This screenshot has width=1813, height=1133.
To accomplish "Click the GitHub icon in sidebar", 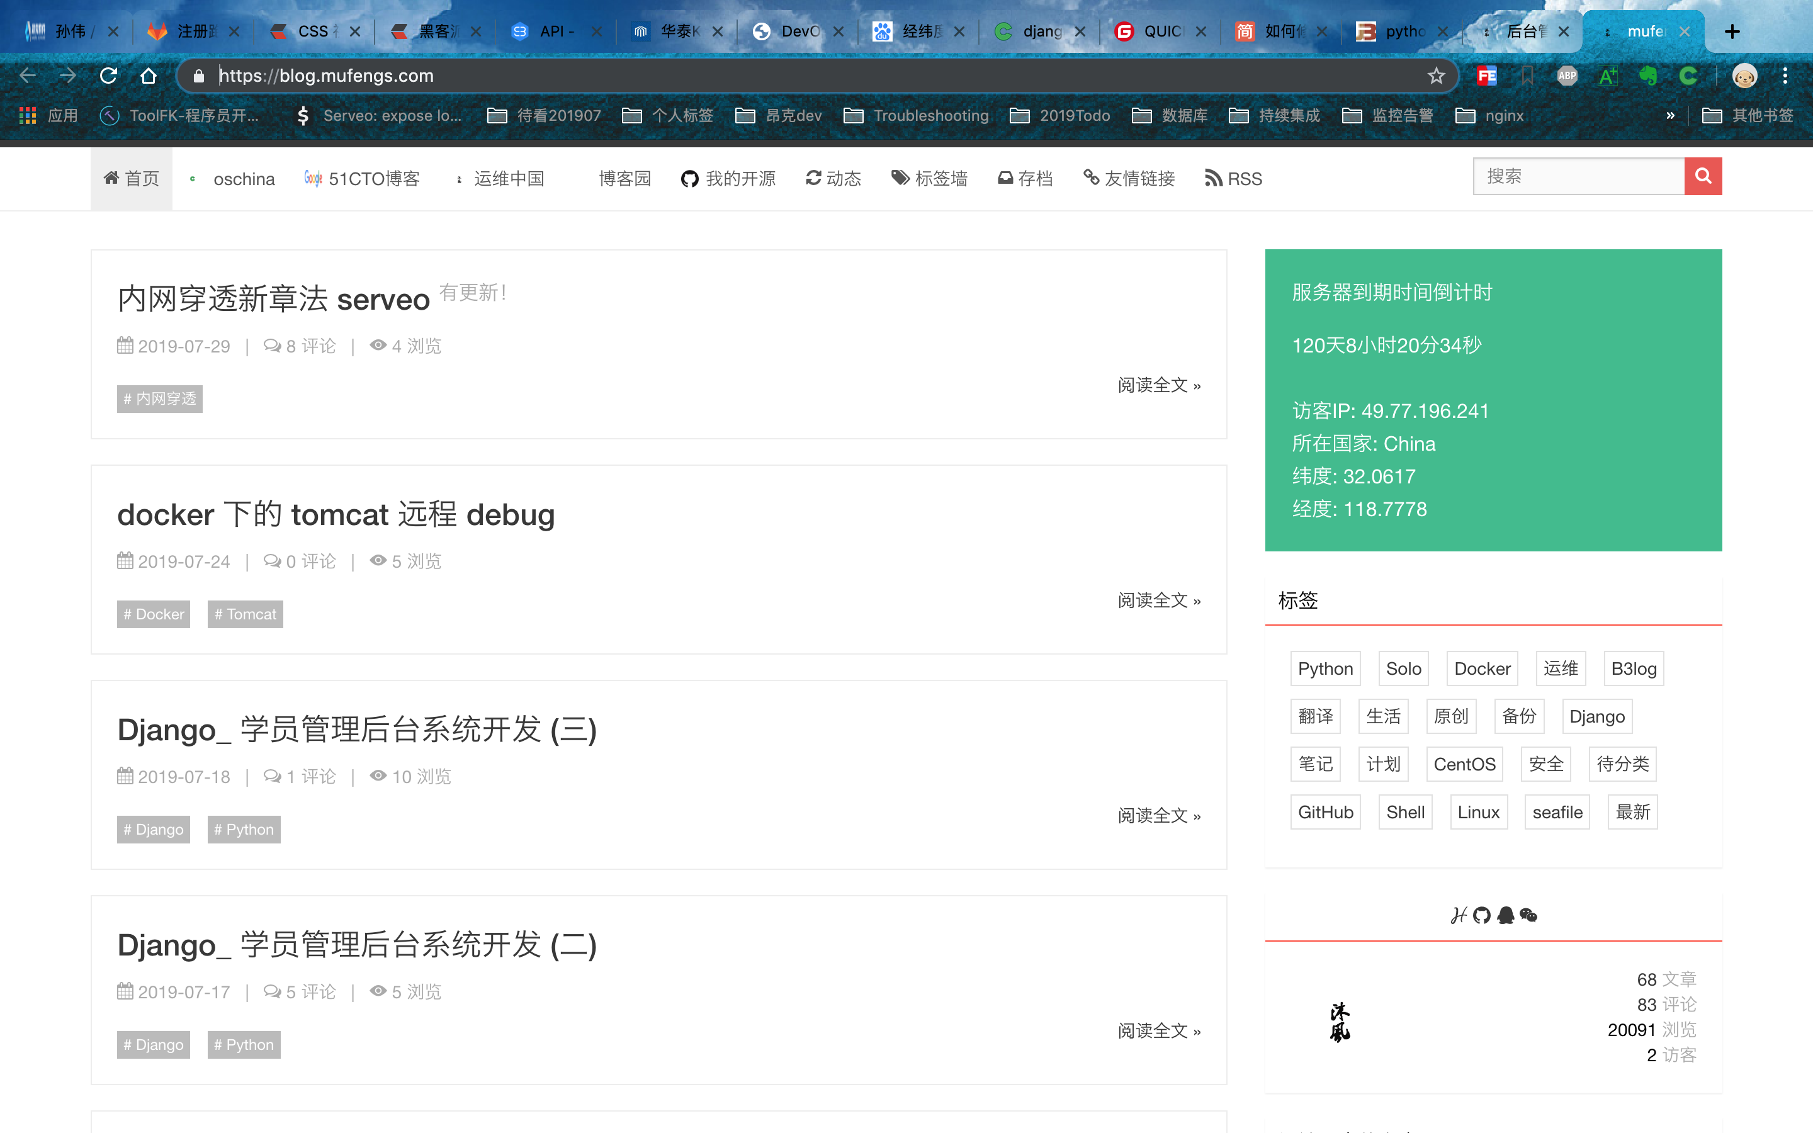I will click(x=1481, y=915).
